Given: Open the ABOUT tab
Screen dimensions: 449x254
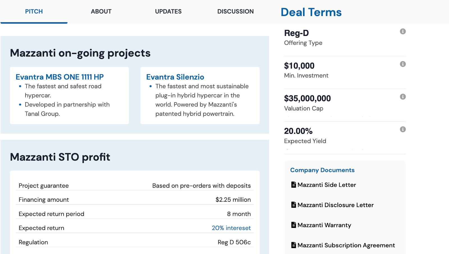Looking at the screenshot, I should 101,12.
